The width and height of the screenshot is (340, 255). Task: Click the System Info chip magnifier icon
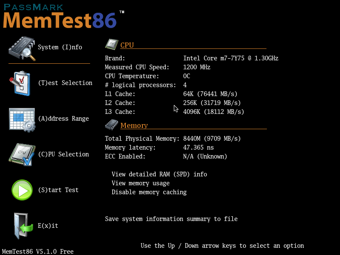[x=22, y=48]
